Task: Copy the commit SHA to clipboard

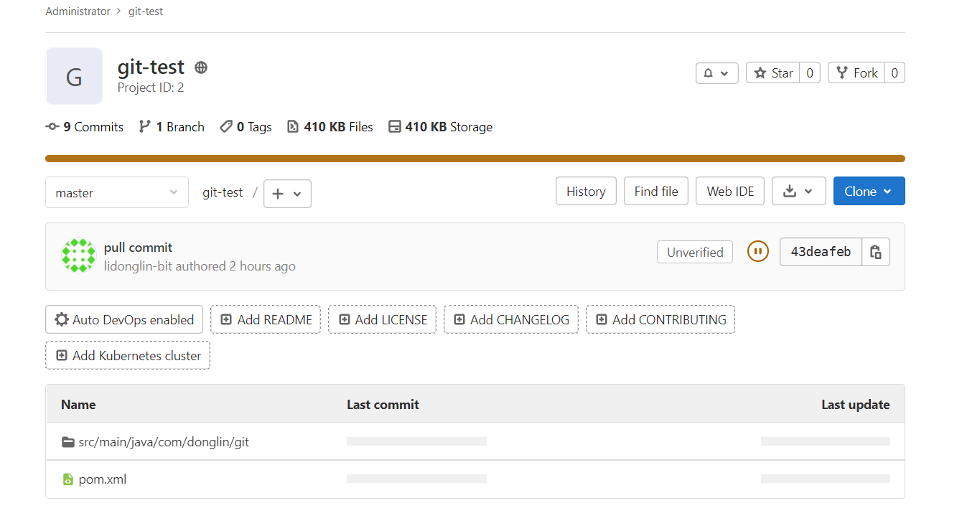Action: 876,252
